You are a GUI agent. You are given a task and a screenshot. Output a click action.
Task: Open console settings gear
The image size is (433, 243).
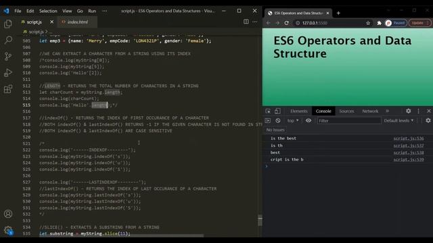[x=428, y=120]
